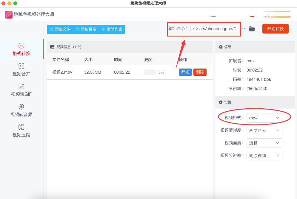297x199 pixels.
Task: Select the video to GIF icon
Action: click(x=21, y=86)
